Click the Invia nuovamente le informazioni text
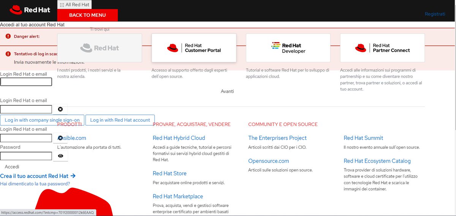Viewport: 456px width, 216px height. (x=49, y=62)
